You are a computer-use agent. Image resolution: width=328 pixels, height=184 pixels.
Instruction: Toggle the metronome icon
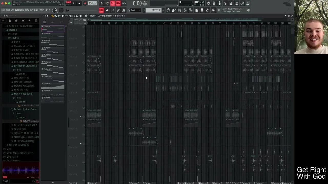click(x=101, y=3)
